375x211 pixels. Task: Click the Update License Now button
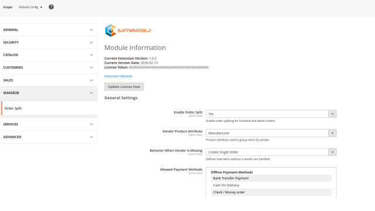coord(124,87)
